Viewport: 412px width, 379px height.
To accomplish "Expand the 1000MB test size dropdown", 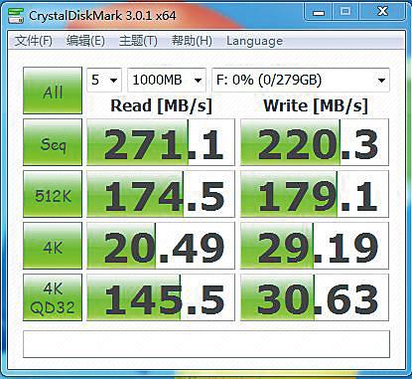I will [x=167, y=80].
